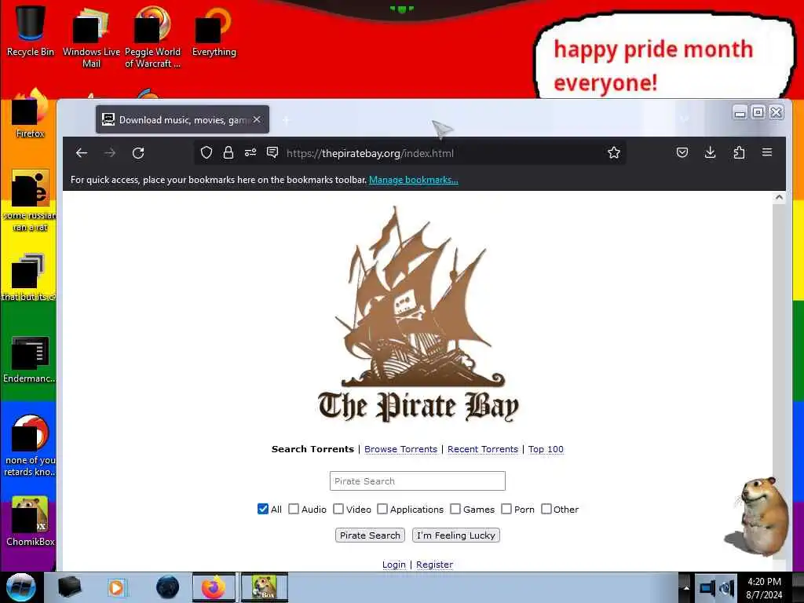Open the Firefox desktop shortcut
Viewport: 804px width, 603px height.
(31, 114)
